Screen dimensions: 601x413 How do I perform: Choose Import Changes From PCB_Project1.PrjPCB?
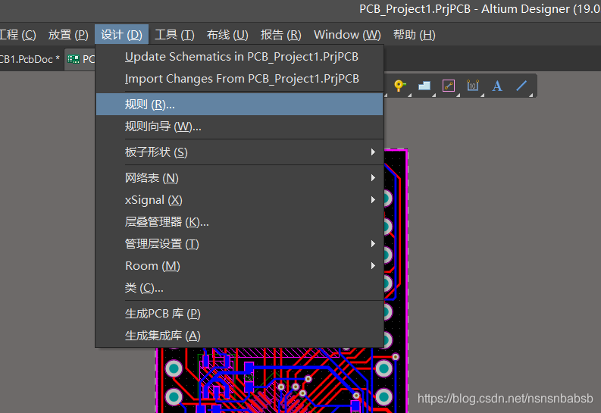point(239,79)
